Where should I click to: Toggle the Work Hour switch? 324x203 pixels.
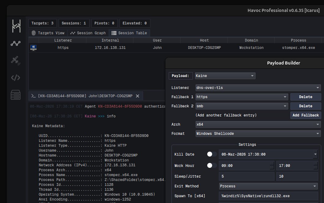pos(212,165)
